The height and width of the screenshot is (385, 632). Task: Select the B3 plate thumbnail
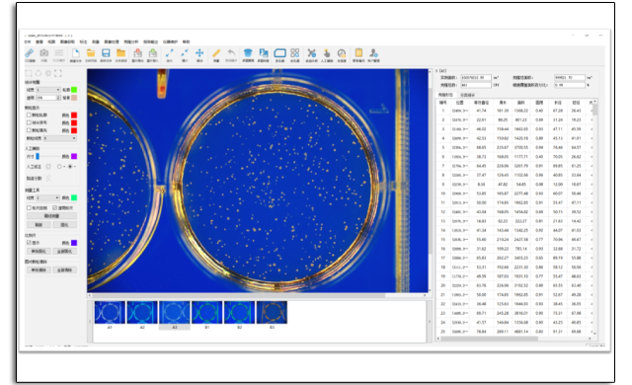pos(272,313)
